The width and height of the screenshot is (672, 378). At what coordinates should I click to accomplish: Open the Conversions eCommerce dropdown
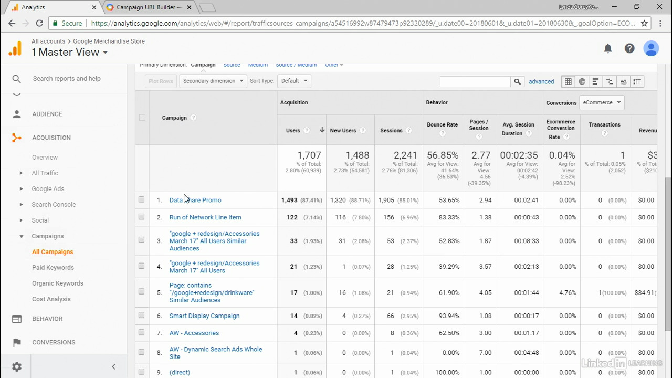[602, 102]
